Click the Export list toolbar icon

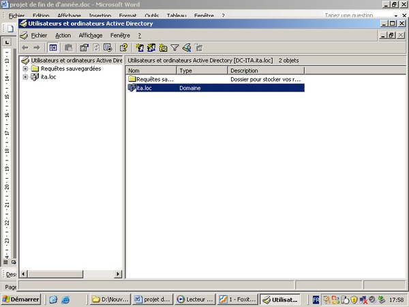pyautogui.click(x=107, y=48)
